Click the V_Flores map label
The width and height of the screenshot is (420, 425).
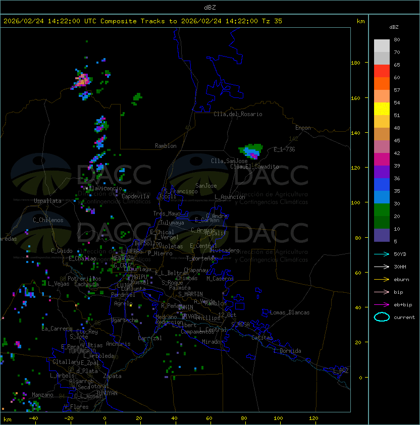tap(76, 407)
